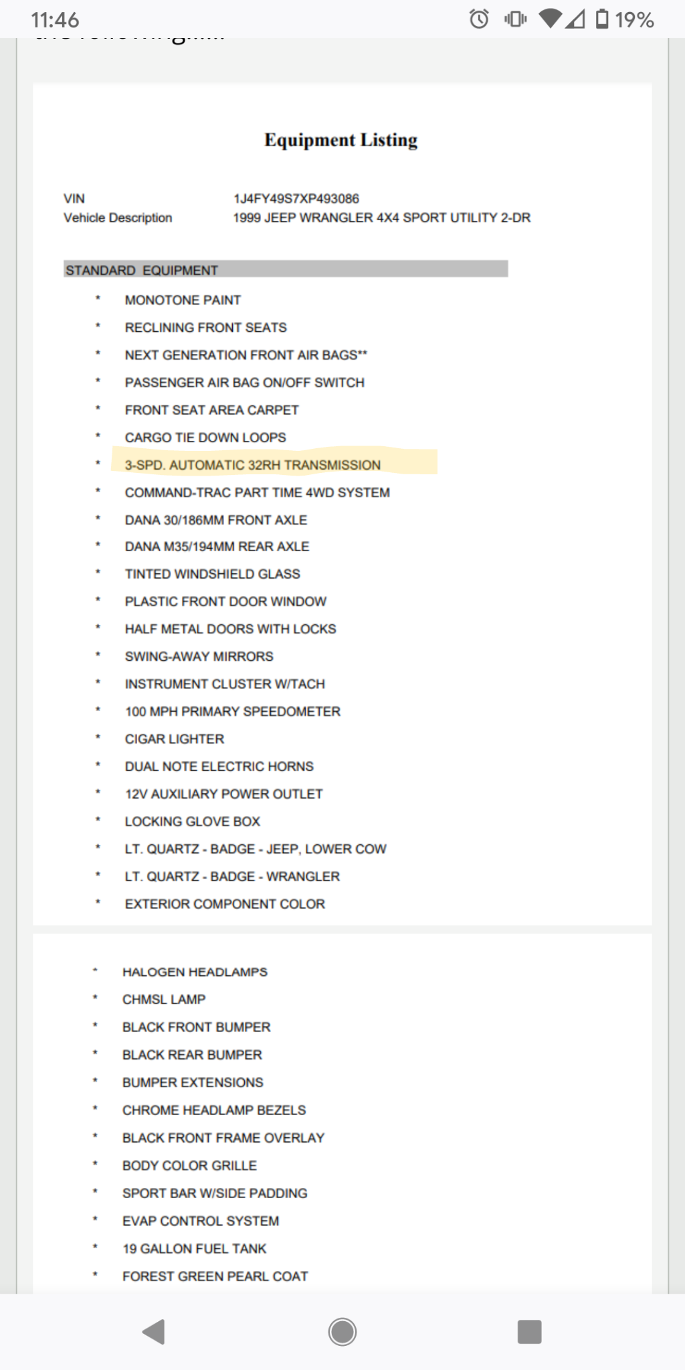The width and height of the screenshot is (685, 1370).
Task: Tap the highlighted 3-SPD. AUTOMATIC 32RH TRANSMISSION line
Action: (253, 465)
